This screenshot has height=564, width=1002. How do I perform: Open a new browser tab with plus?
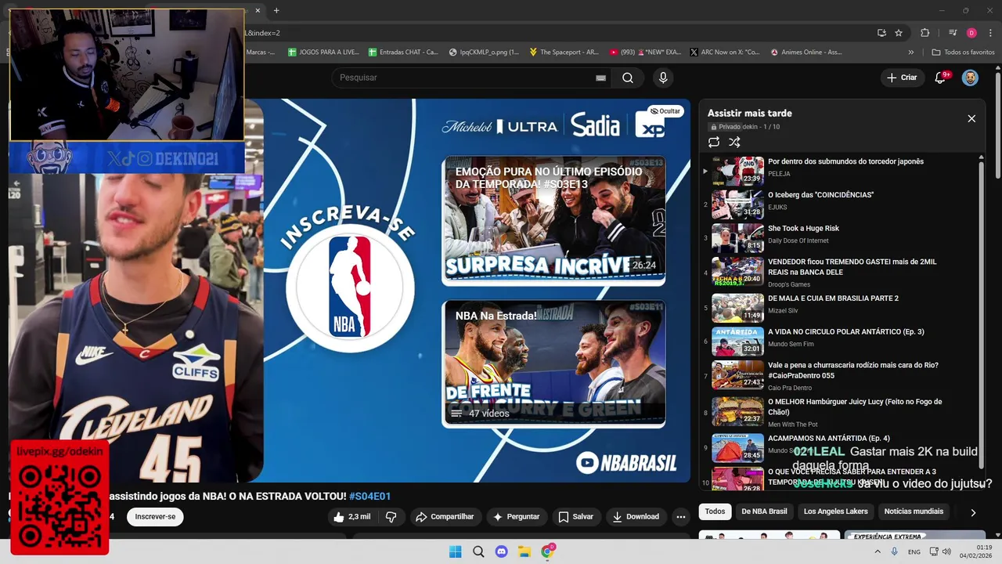point(276,10)
